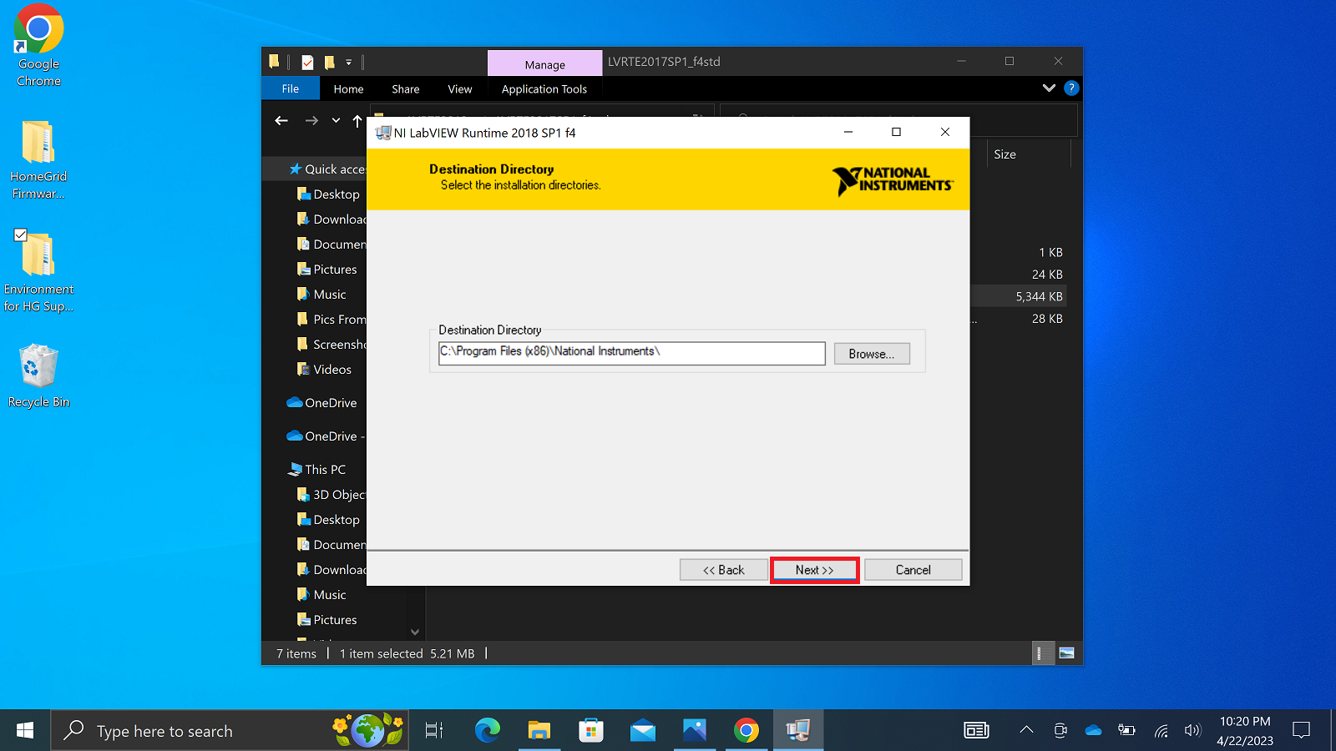Cancel the LabVIEW Runtime installation

coord(913,570)
